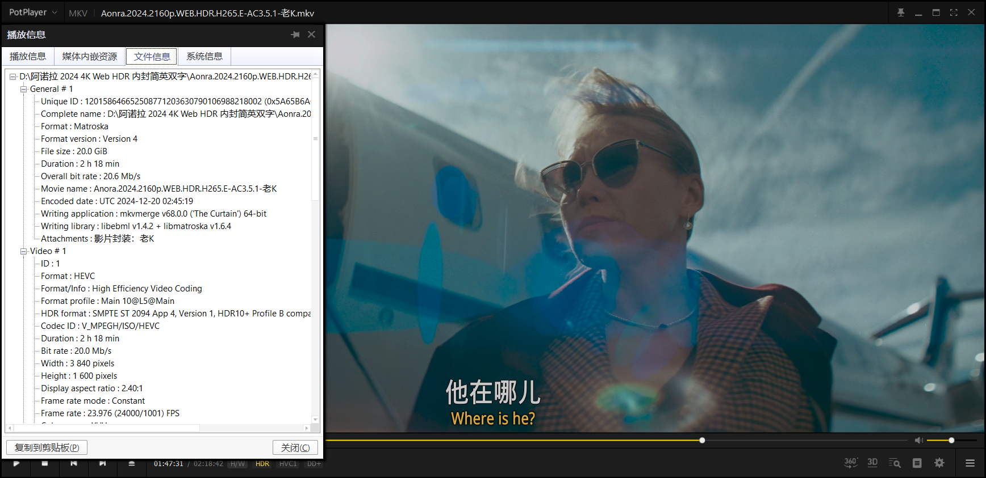Select the HDR format row
This screenshot has width=986, height=478.
tap(176, 314)
